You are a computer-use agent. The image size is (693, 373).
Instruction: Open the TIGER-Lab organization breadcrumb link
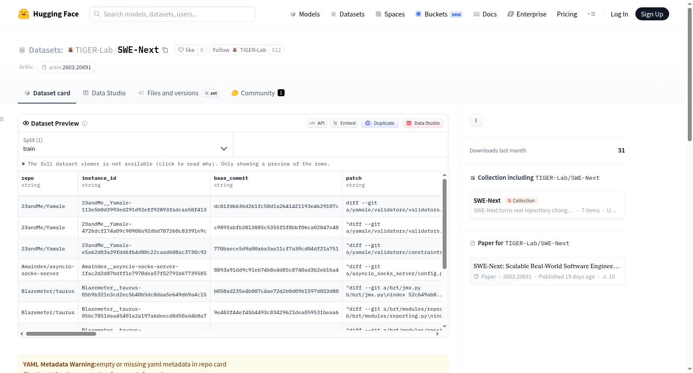(94, 50)
